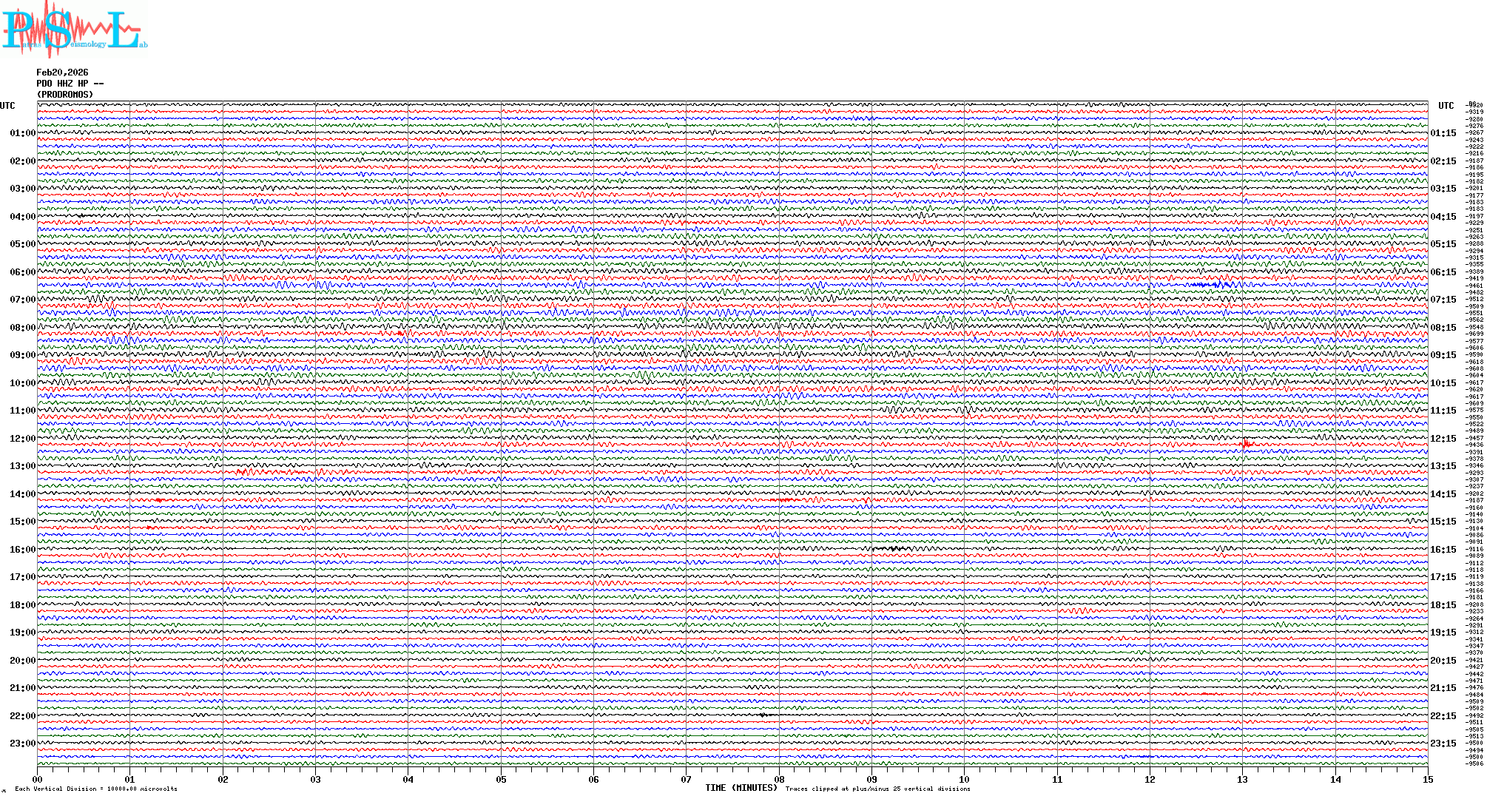The image size is (1487, 799).
Task: Click the right UTC axis label
Action: coord(1446,106)
